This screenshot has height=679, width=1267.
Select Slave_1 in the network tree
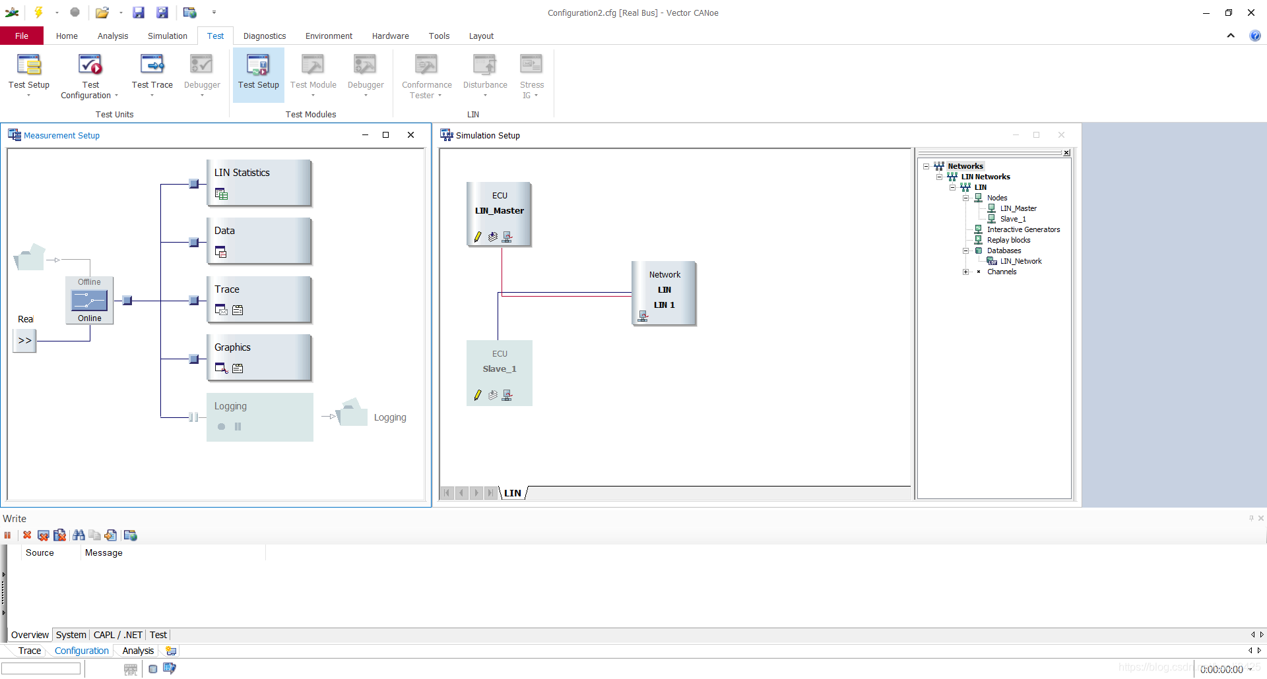[1013, 219]
